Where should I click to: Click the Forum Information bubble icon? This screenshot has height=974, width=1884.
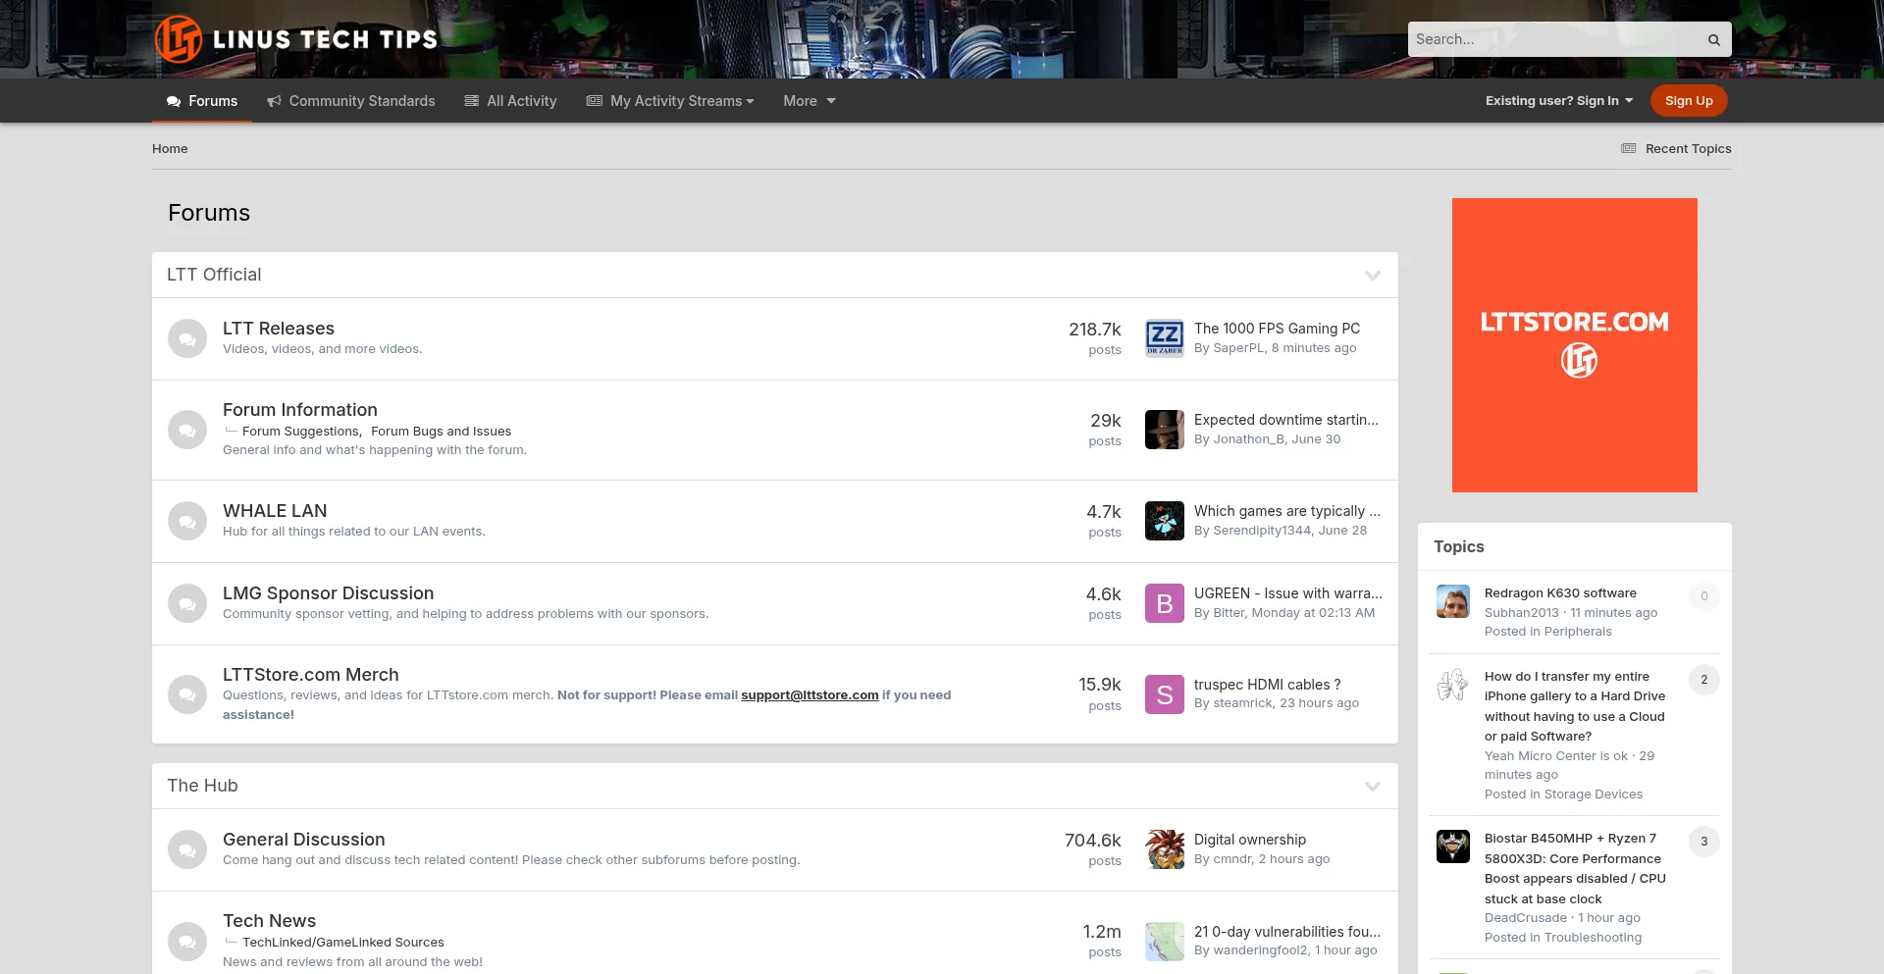(187, 430)
